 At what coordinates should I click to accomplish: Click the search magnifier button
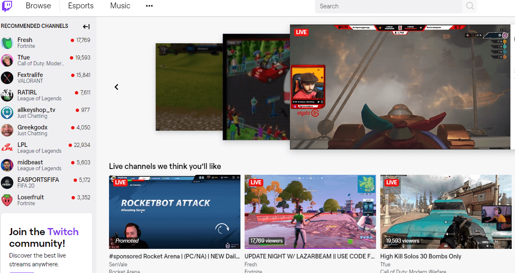coord(470,6)
